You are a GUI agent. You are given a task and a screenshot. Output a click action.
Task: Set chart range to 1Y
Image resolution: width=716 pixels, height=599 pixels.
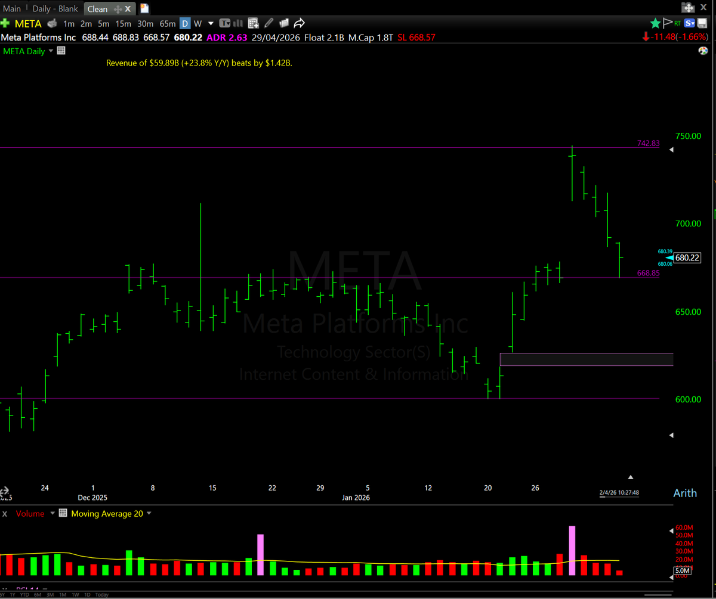click(13, 595)
